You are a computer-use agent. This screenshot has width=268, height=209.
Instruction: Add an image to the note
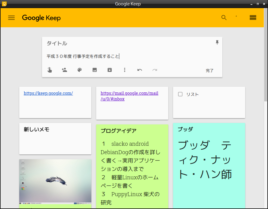[95, 70]
